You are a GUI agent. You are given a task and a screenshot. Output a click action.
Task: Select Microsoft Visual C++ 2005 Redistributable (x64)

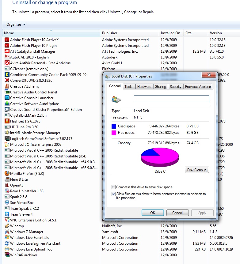coord(48,156)
